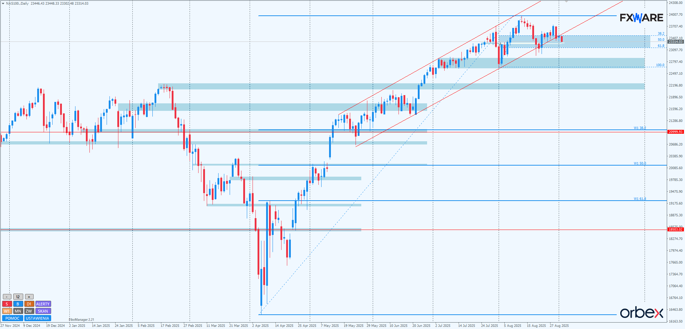The height and width of the screenshot is (329, 685).
Task: Click the red 20999.93 price label
Action: [x=675, y=132]
